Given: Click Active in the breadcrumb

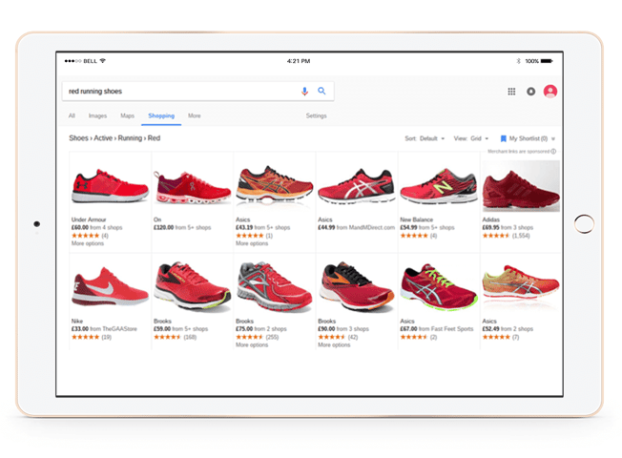Looking at the screenshot, I should pyautogui.click(x=103, y=138).
